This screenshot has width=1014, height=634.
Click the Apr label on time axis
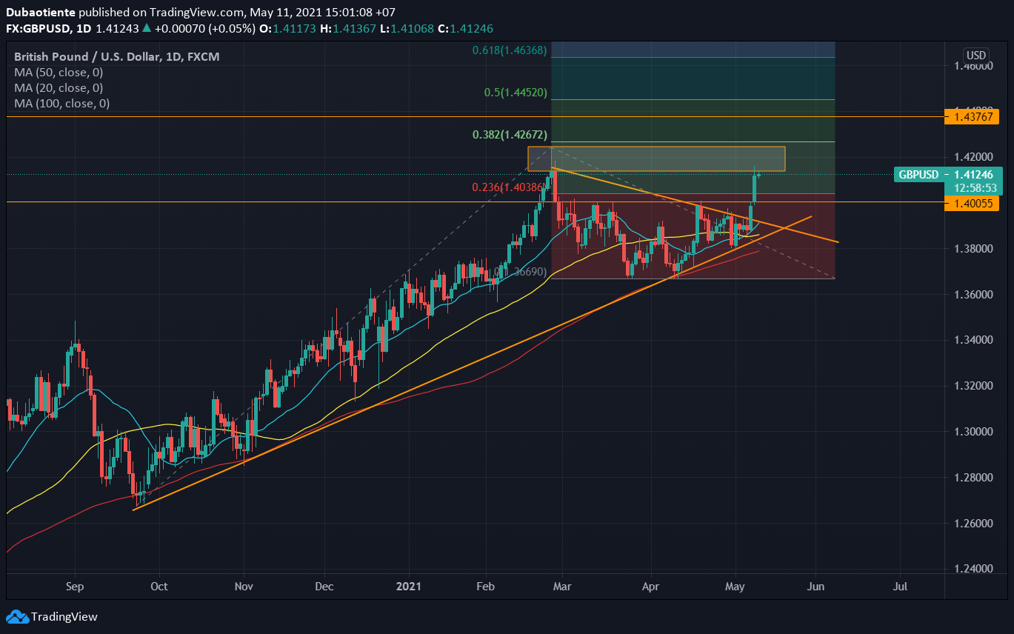[x=650, y=587]
